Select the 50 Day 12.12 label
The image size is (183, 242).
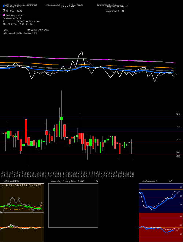[14, 11]
